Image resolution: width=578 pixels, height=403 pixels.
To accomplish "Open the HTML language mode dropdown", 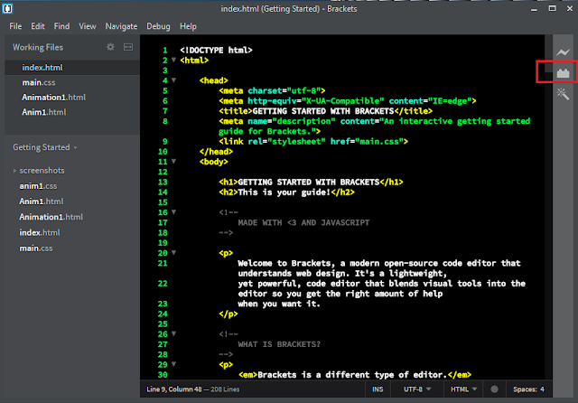I will pos(463,389).
